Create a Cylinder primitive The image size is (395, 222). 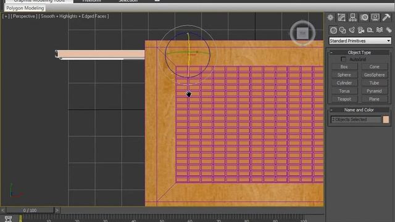pos(344,83)
